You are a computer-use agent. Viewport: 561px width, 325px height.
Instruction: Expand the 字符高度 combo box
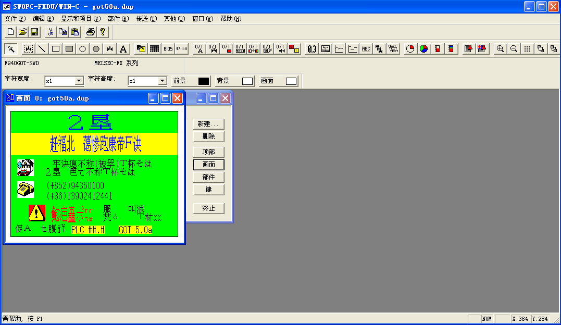tap(162, 81)
